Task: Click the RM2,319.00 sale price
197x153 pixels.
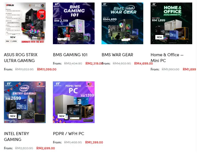Action: [x=94, y=63]
